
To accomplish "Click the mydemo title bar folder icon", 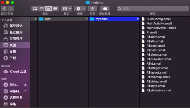I will (88, 3).
